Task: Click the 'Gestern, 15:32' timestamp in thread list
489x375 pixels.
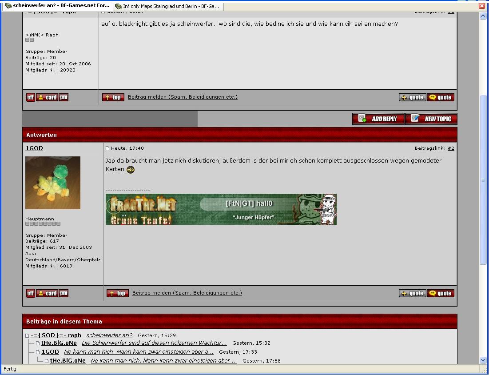Action: [251, 343]
